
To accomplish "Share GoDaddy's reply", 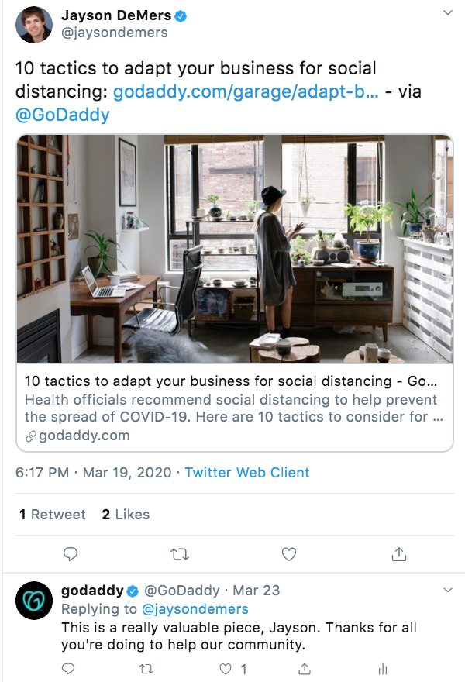I will point(305,668).
